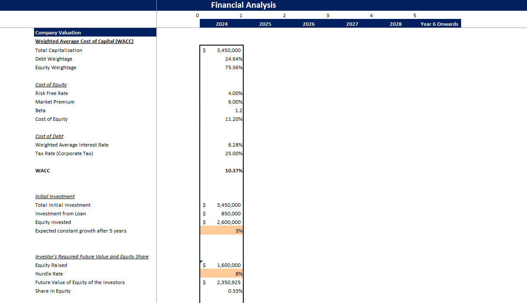Viewport: 527px width, 303px height.
Task: Click the Initial Investment subheading
Action: pos(55,196)
